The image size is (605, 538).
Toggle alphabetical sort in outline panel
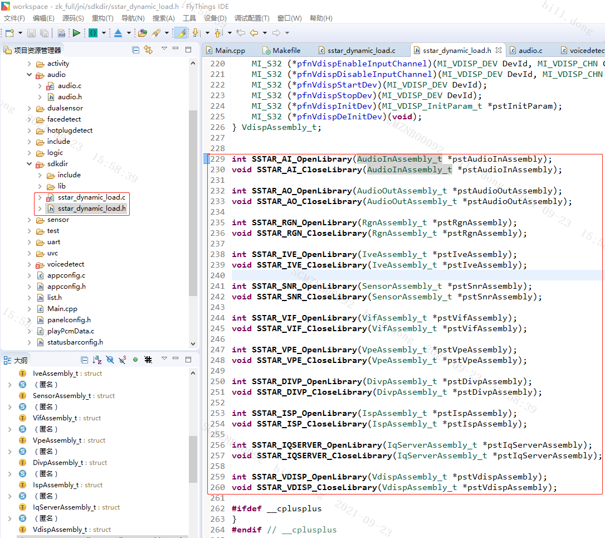pyautogui.click(x=97, y=360)
